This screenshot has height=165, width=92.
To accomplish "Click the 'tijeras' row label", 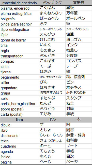I will tap(20, 72).
